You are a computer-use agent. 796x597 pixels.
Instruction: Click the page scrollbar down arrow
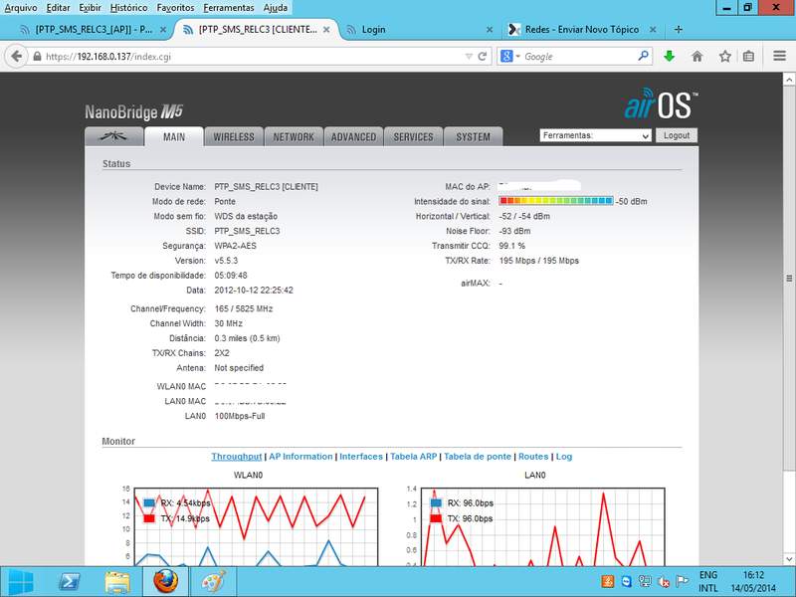click(789, 559)
